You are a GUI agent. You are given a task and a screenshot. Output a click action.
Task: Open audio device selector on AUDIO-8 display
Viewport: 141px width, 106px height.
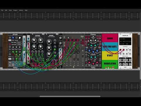(x=125, y=41)
